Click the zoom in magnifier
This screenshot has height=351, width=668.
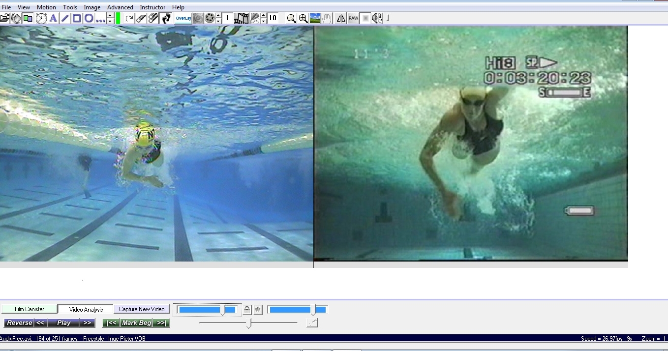pyautogui.click(x=303, y=19)
